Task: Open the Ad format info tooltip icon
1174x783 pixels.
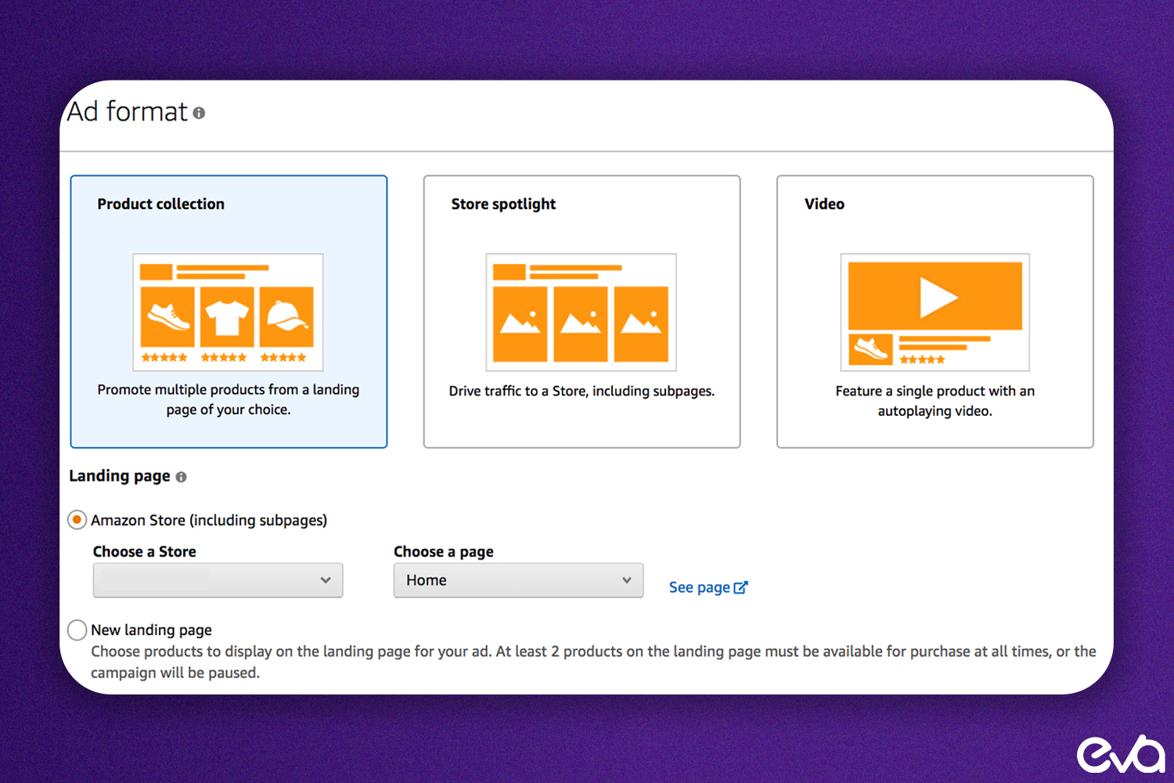Action: click(x=199, y=114)
